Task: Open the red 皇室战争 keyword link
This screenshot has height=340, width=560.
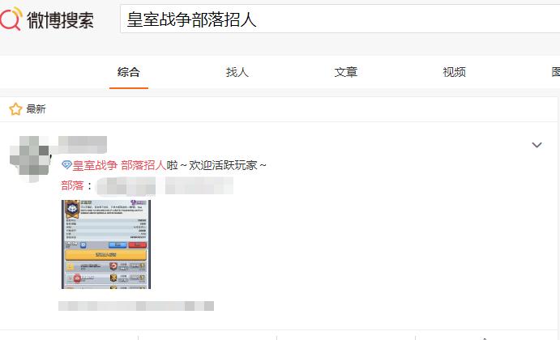Action: pyautogui.click(x=95, y=165)
